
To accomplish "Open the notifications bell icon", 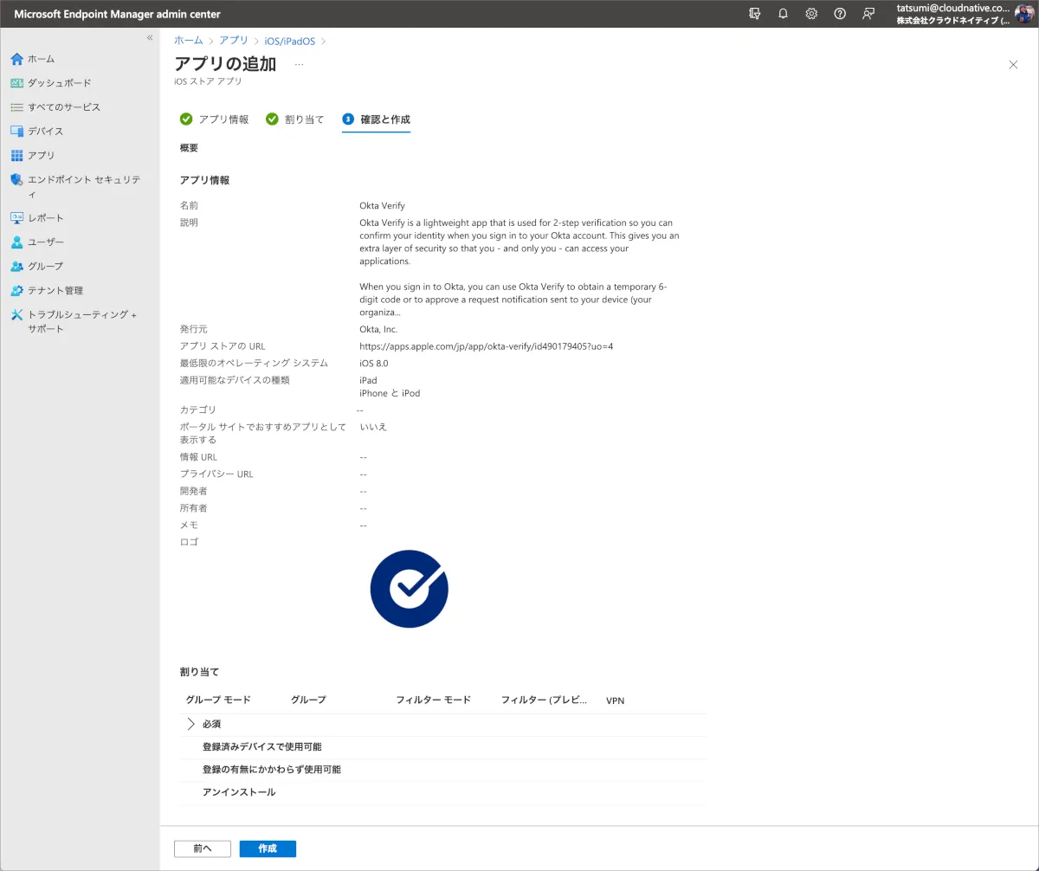I will (x=783, y=14).
